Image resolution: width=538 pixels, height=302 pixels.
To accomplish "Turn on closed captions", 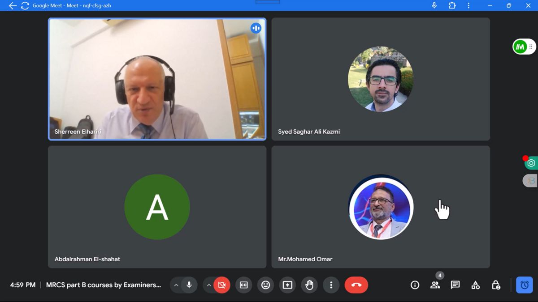I will pos(244,285).
